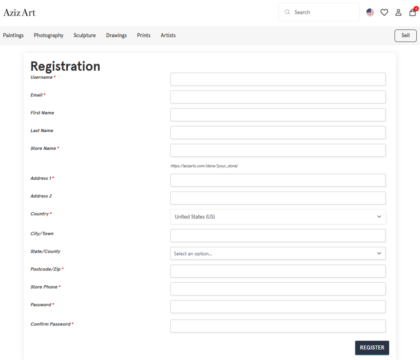
Task: Open the shopping bag cart icon
Action: [413, 12]
